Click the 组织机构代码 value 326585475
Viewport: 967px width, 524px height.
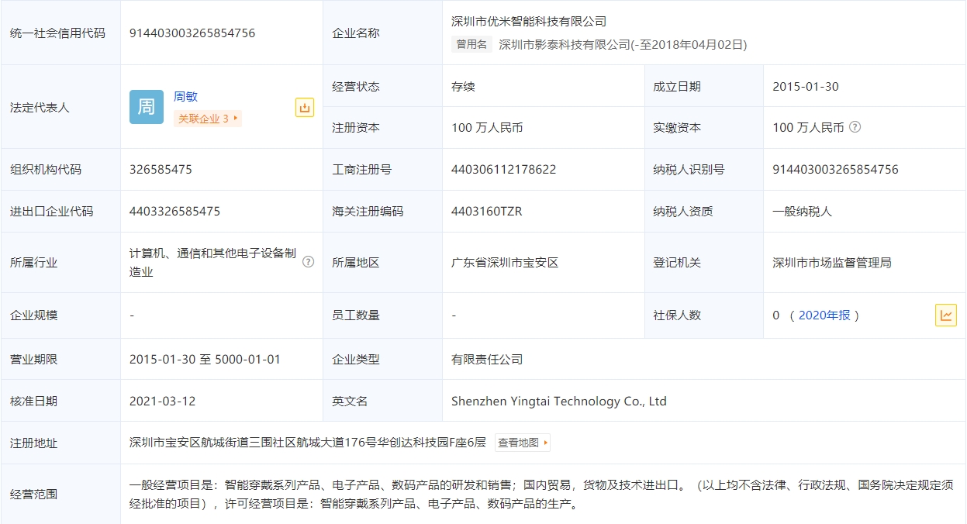[161, 170]
